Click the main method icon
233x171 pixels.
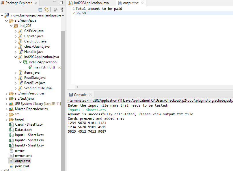point(30,67)
